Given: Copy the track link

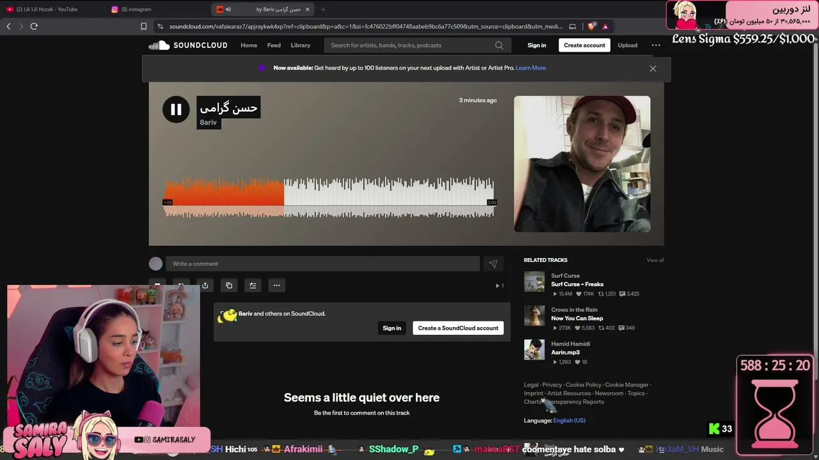Looking at the screenshot, I should pos(229,286).
